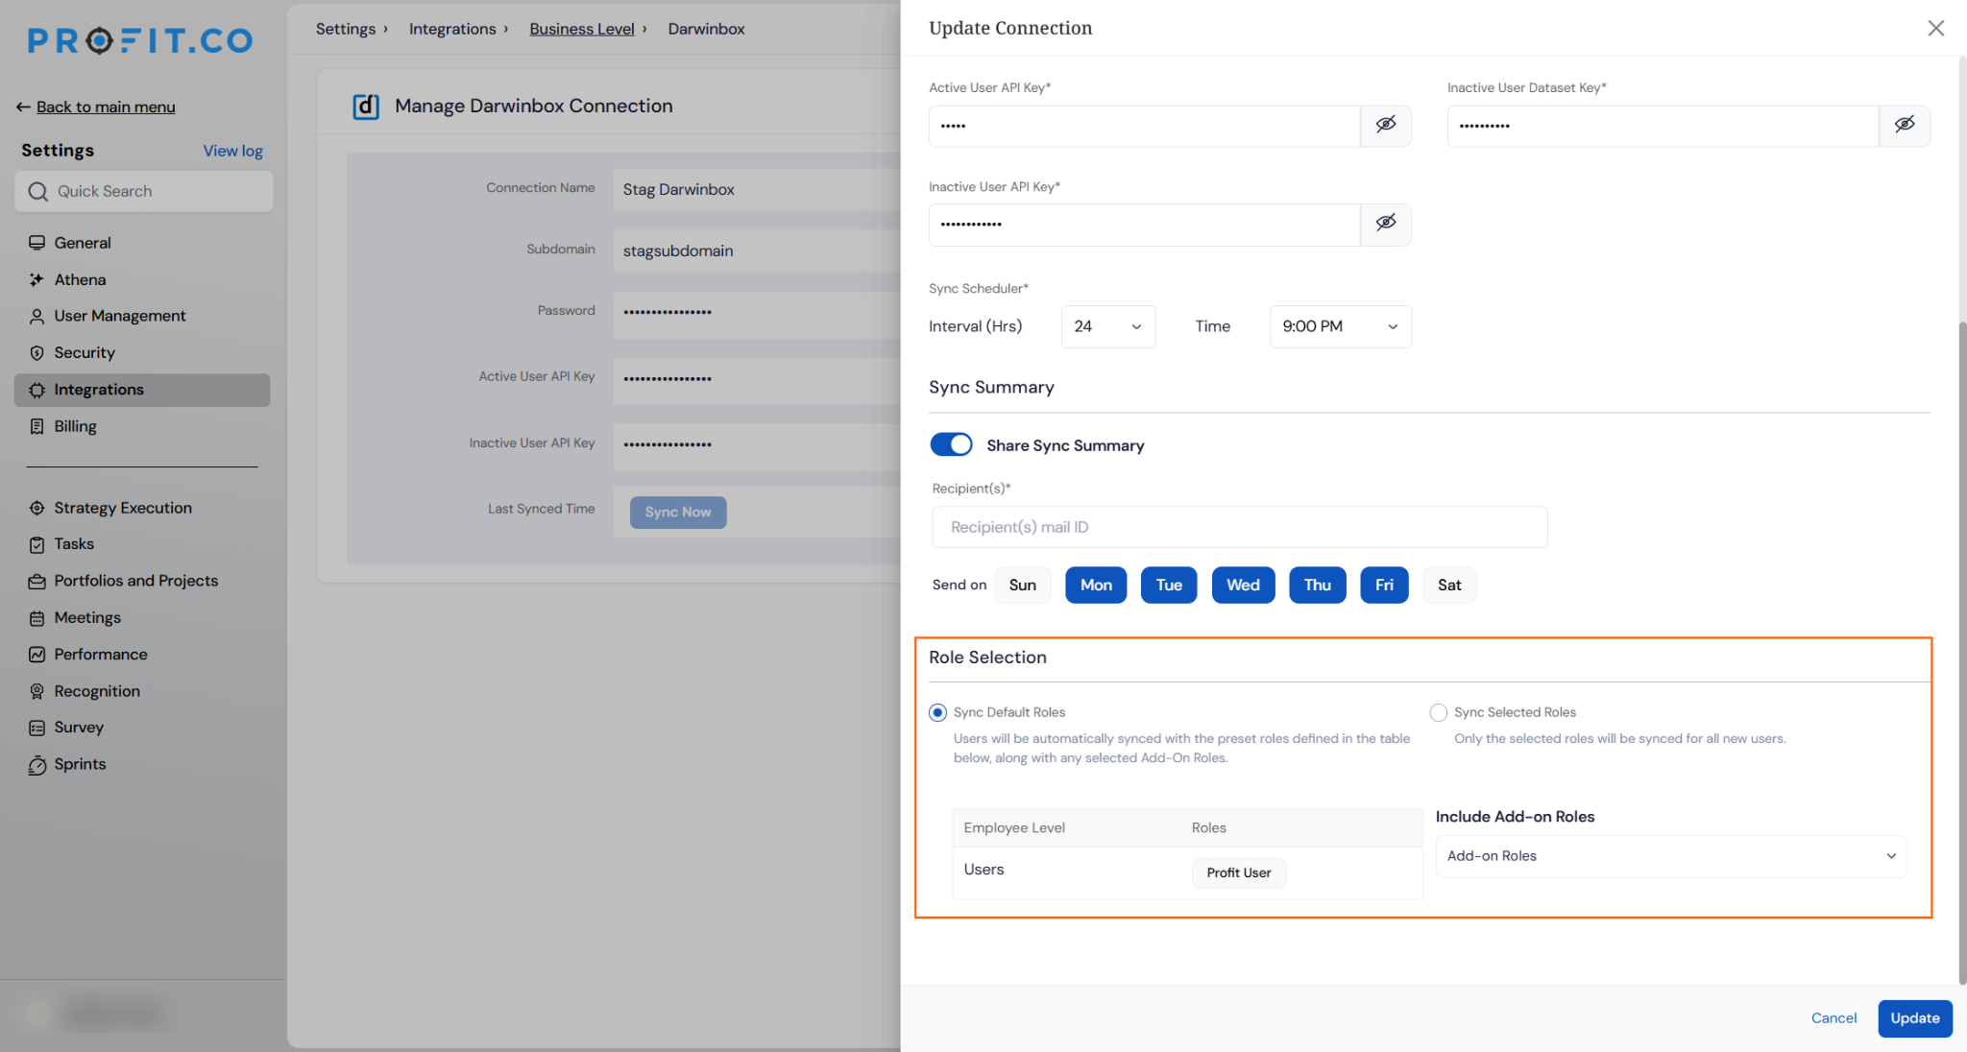Close the Update Connection panel

[x=1935, y=28]
